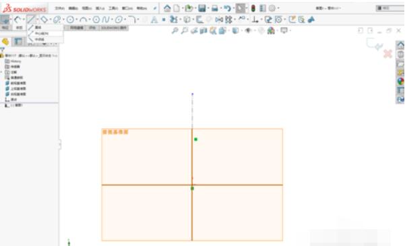Choose Centerline from the line dropdown
This screenshot has width=405, height=246.
pos(45,33)
